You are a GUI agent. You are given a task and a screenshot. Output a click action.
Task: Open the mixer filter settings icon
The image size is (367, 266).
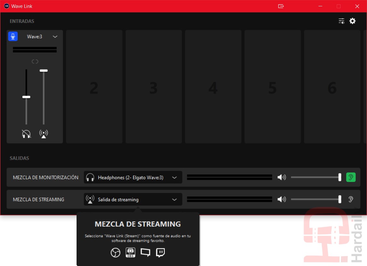tap(341, 21)
